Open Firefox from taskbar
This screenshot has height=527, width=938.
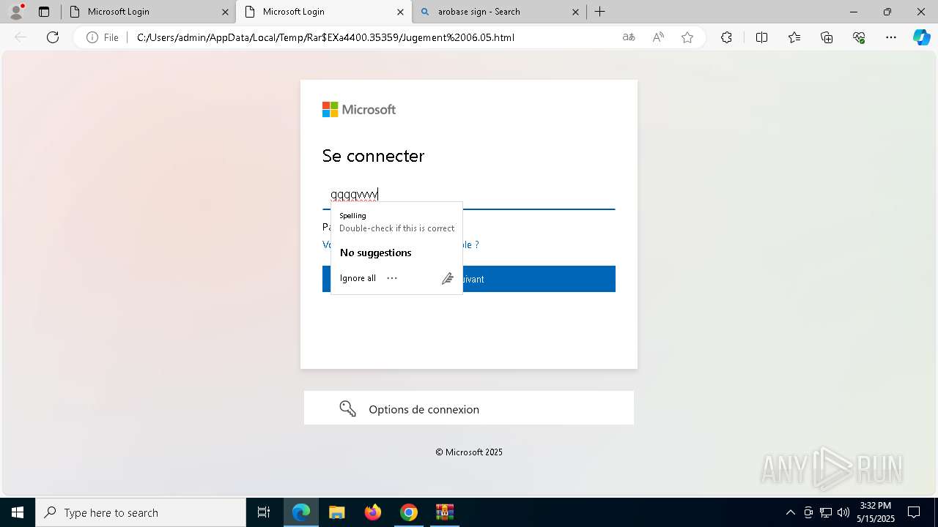pos(373,512)
